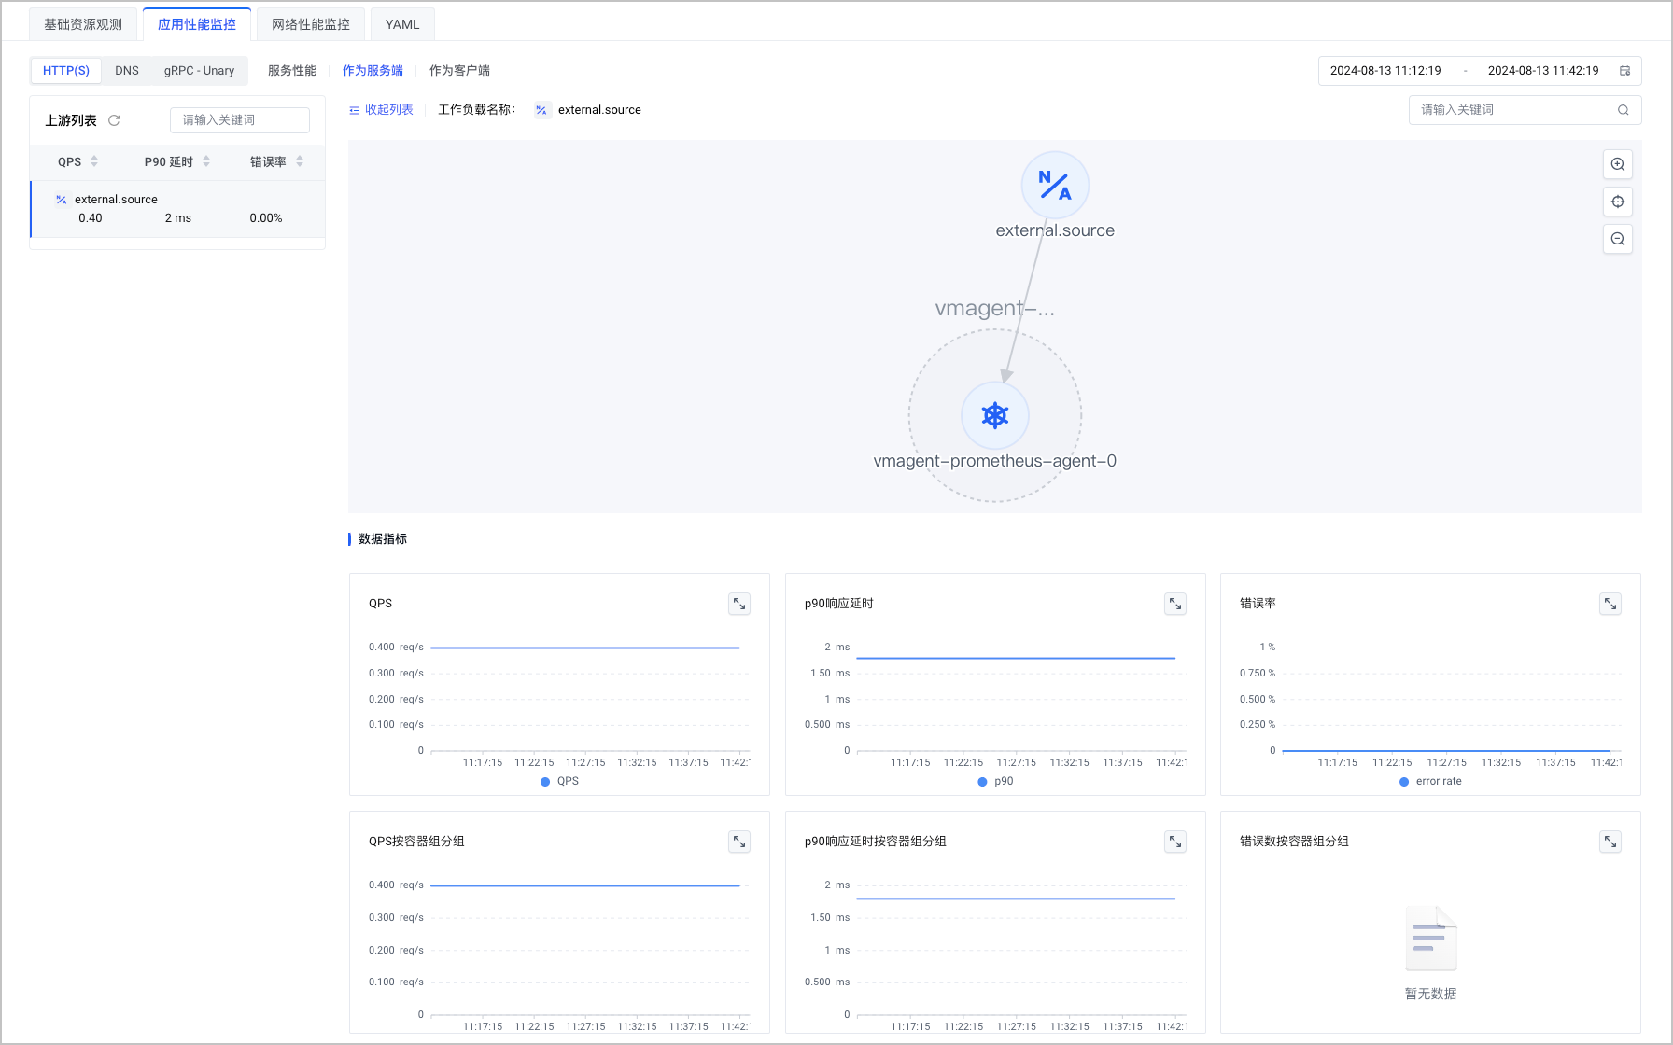
Task: Switch to the 应用性能监控 tab
Action: point(197,24)
